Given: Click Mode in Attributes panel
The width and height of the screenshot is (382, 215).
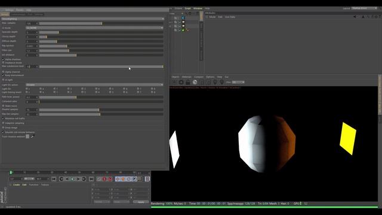Looking at the screenshot, I should [212, 17].
